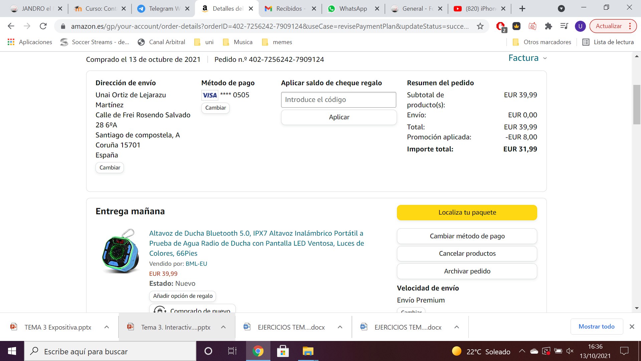Open the Aplicaciones apps grid shortcut
Viewport: 641px width, 361px height.
pyautogui.click(x=30, y=42)
